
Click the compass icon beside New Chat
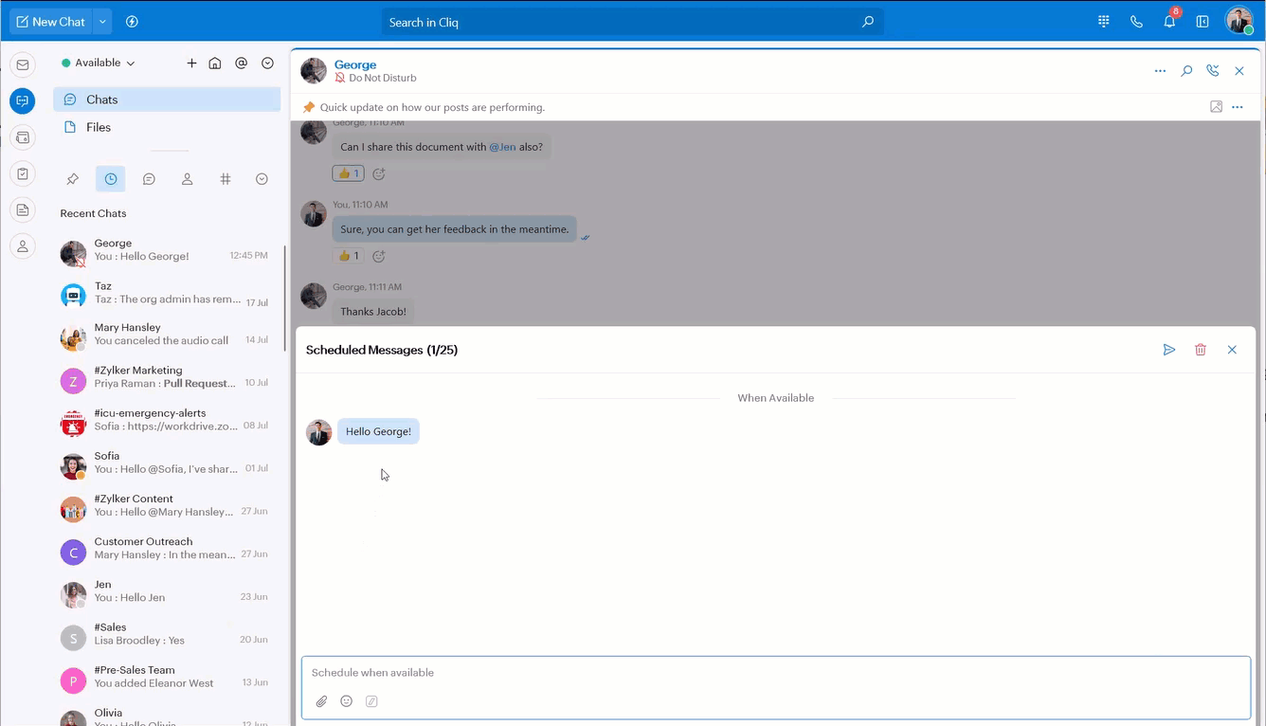point(132,22)
